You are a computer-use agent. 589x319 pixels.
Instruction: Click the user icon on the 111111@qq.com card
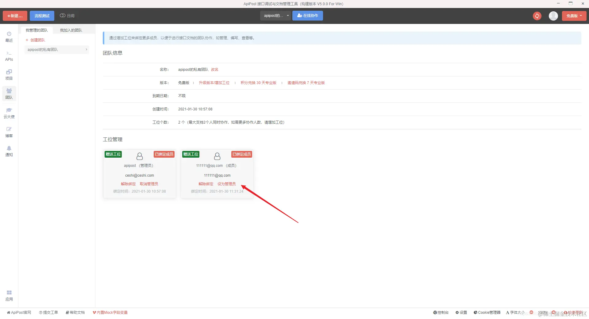[217, 156]
